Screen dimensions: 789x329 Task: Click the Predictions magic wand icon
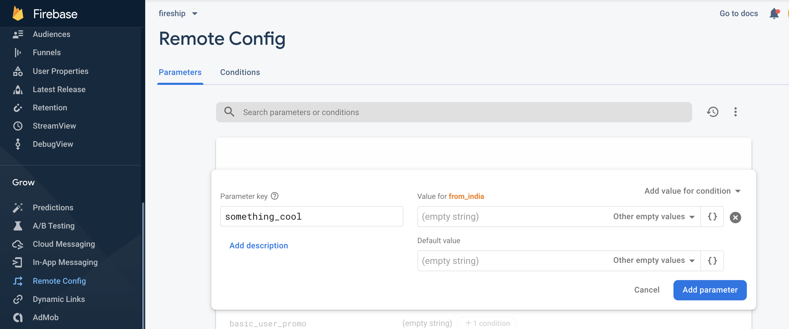coord(18,207)
